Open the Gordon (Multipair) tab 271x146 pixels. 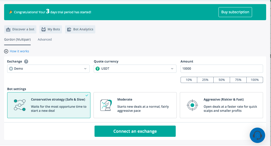17,39
